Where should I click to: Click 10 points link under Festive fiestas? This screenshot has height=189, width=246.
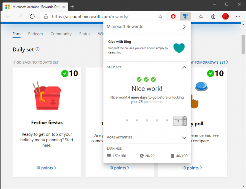tap(46, 168)
